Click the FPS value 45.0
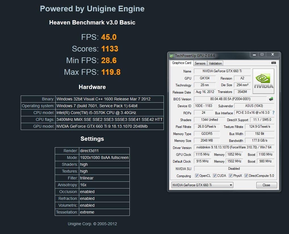Viewport: 289px width, 234px height. click(109, 37)
